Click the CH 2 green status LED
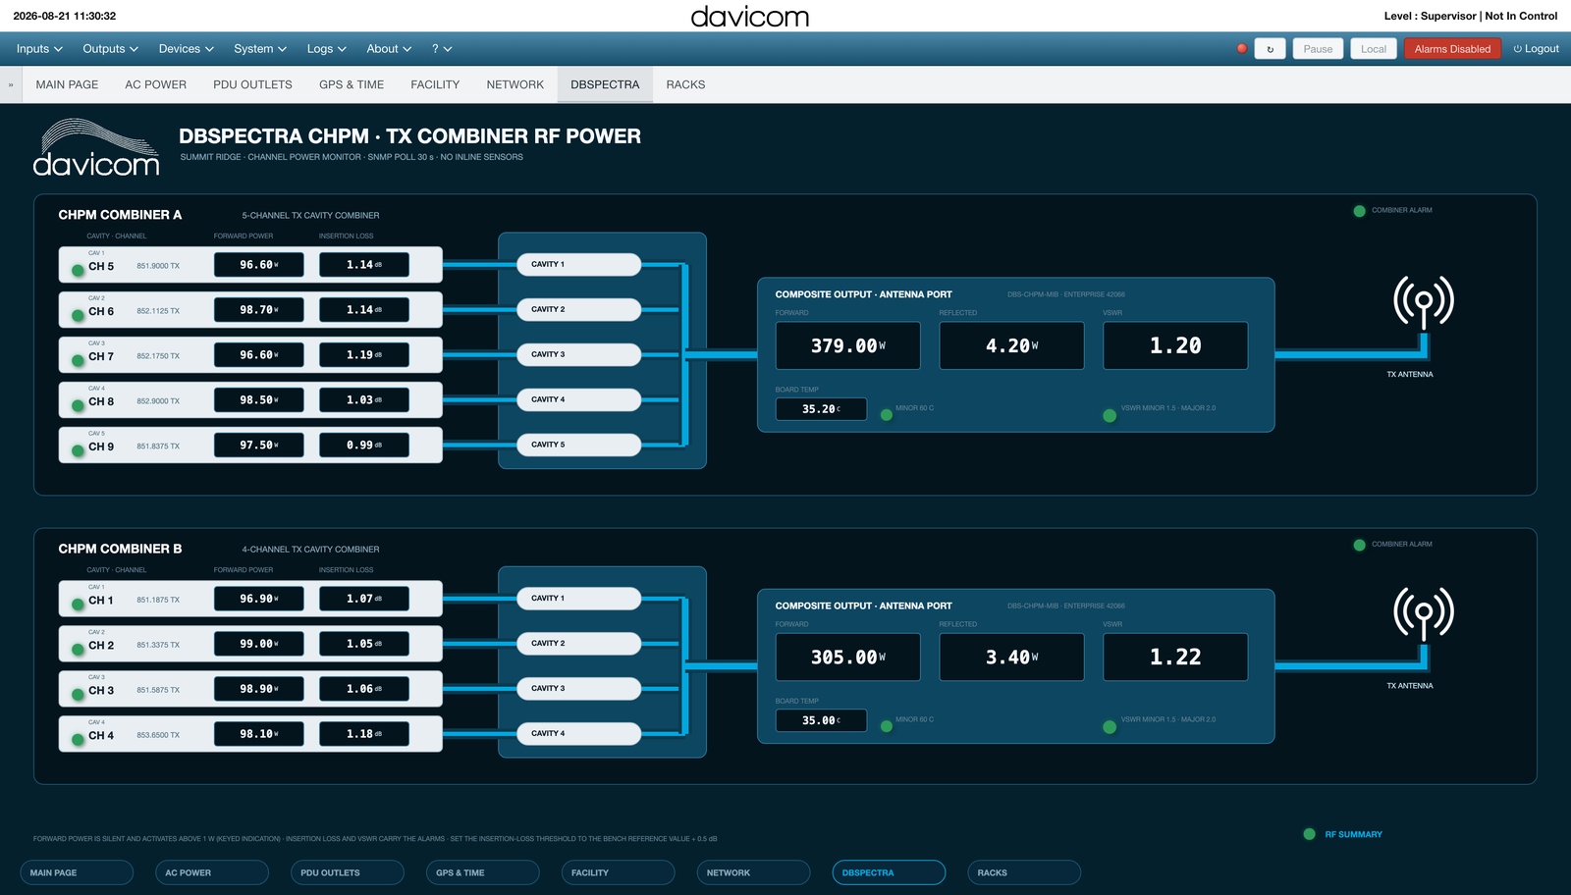 pyautogui.click(x=78, y=650)
